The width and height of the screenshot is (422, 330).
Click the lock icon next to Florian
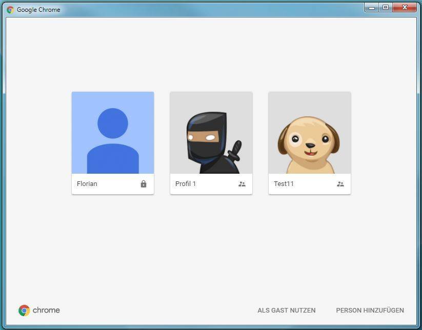click(x=144, y=184)
